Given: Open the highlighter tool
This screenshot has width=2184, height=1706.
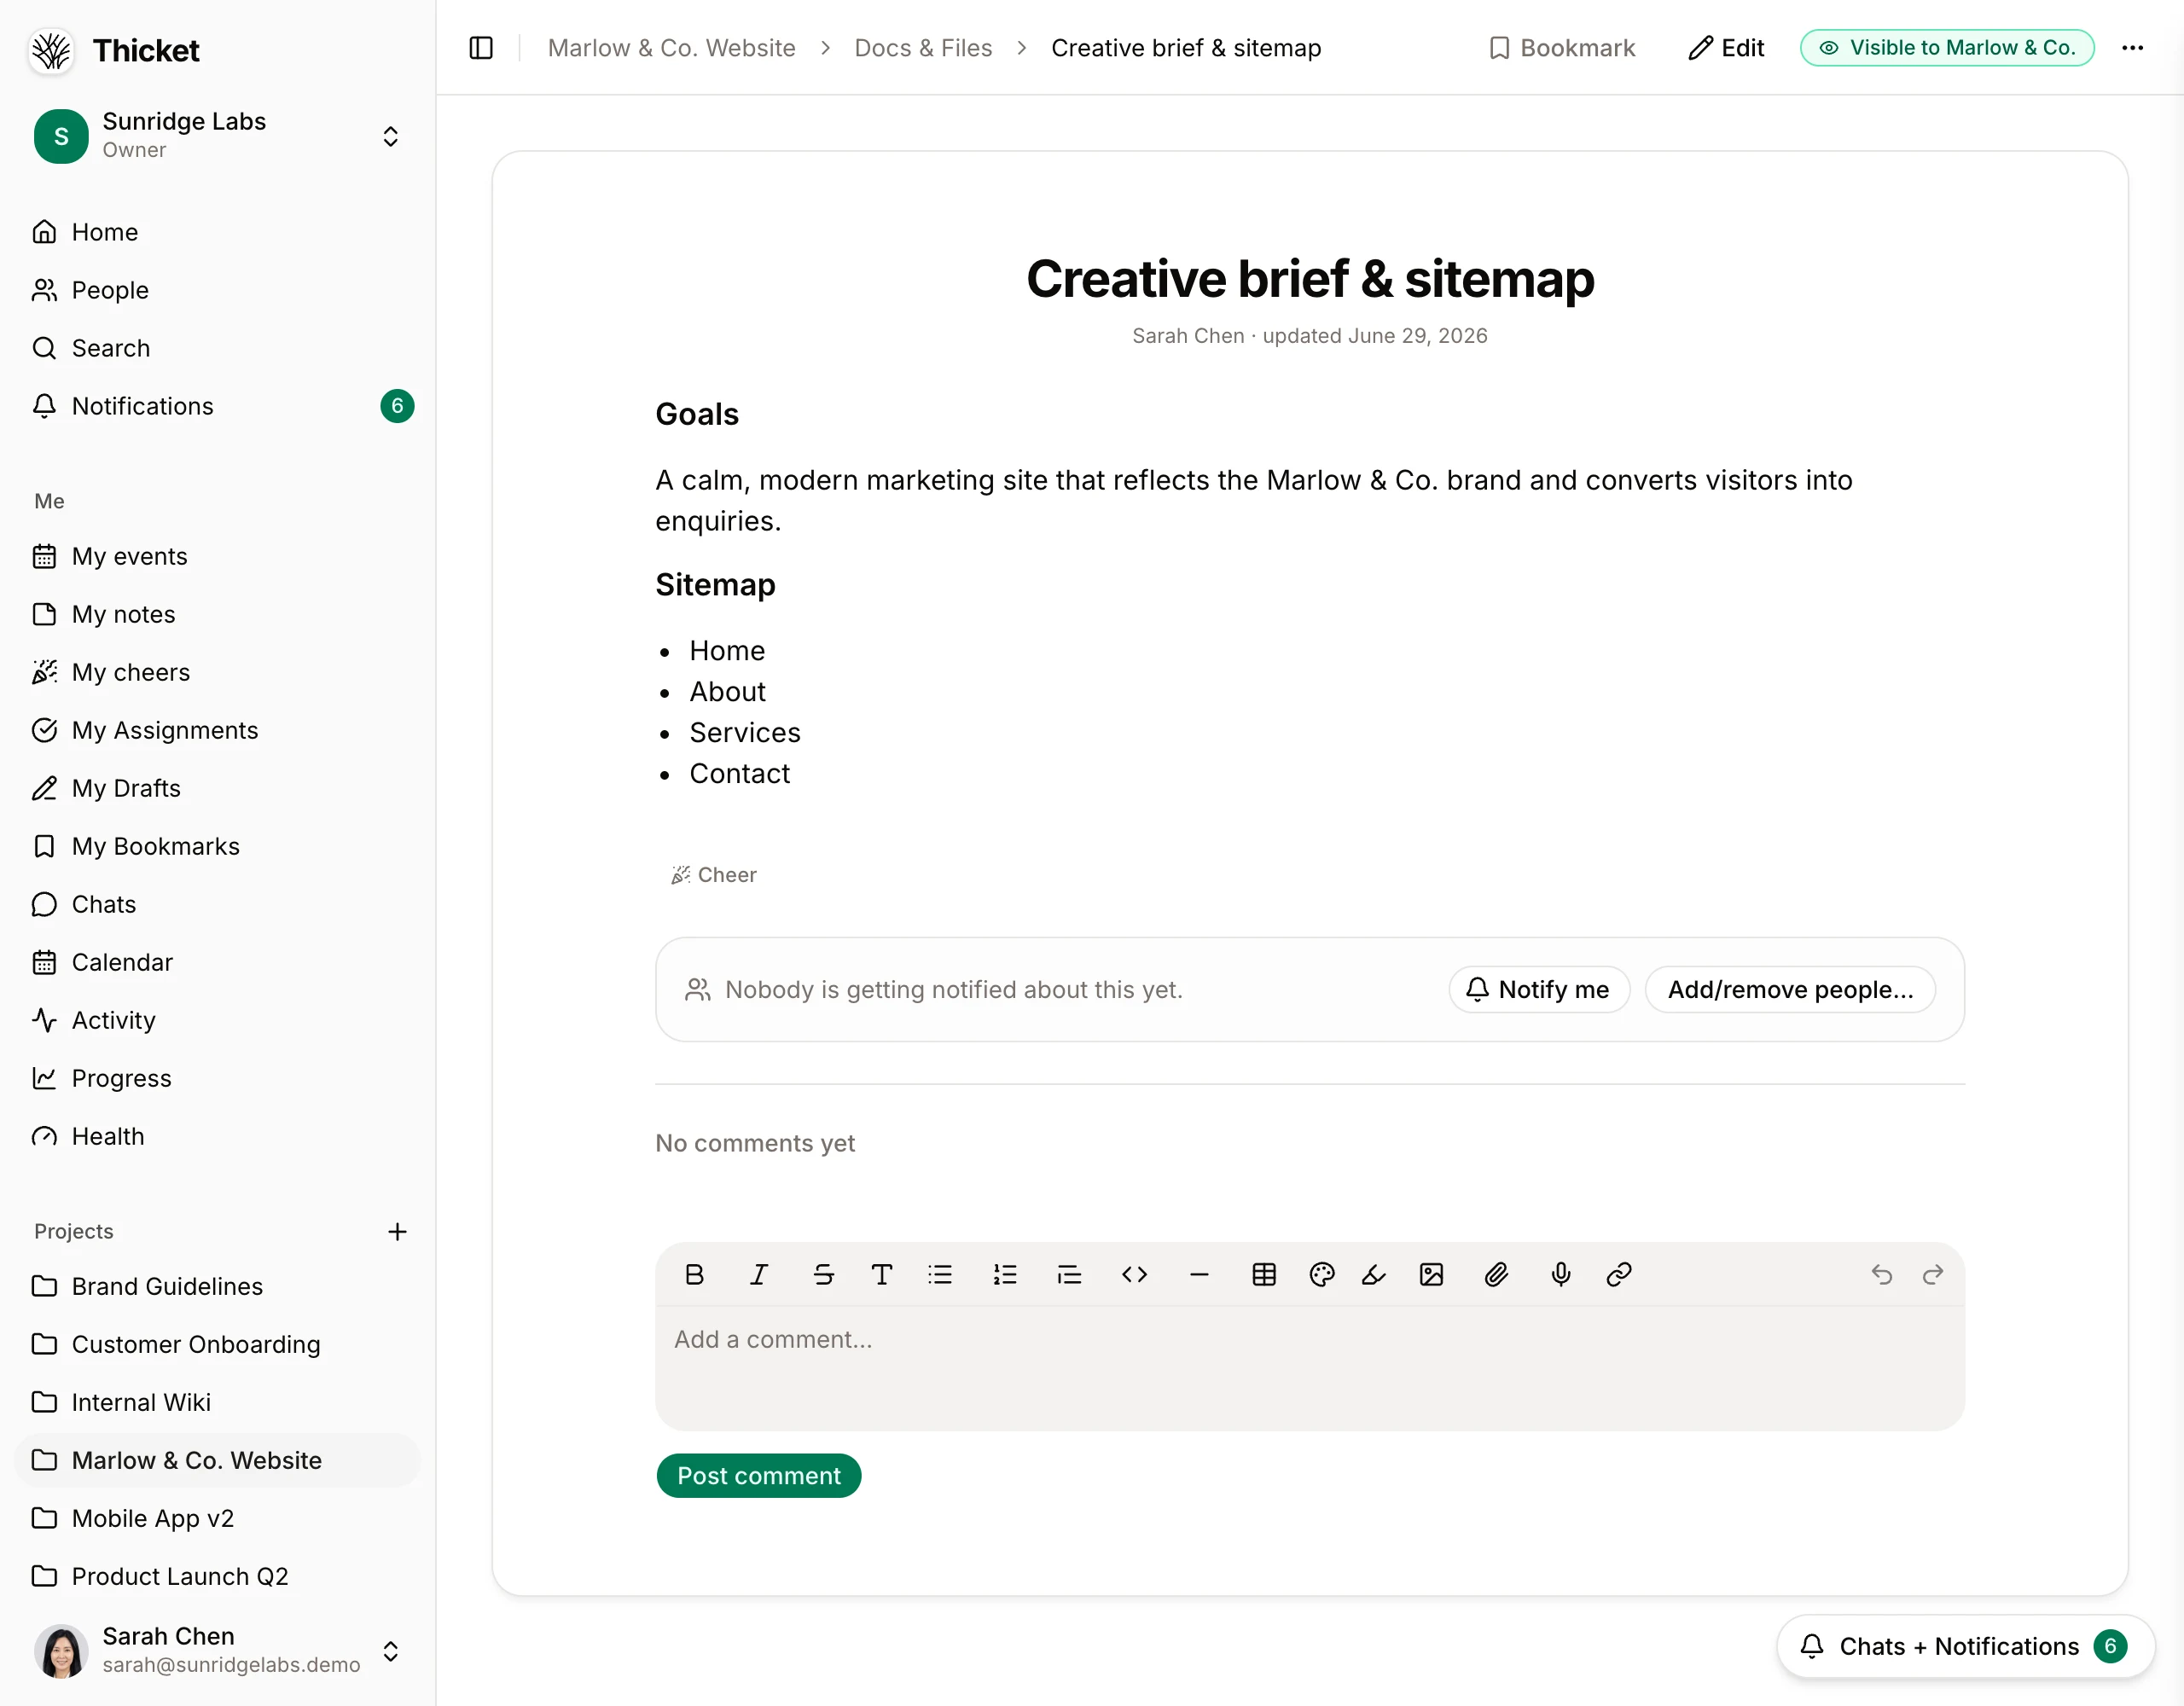Looking at the screenshot, I should point(1374,1274).
